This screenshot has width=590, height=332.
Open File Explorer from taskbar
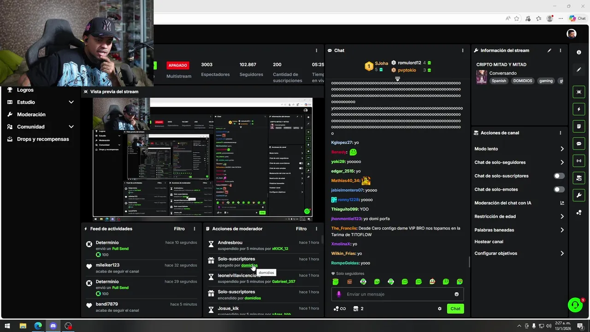(x=23, y=326)
